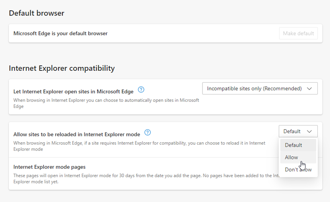Click the description starting 'When browsing in Microsoft Edge, if a site'
Viewport: 330px width, 202px height.
click(139, 146)
